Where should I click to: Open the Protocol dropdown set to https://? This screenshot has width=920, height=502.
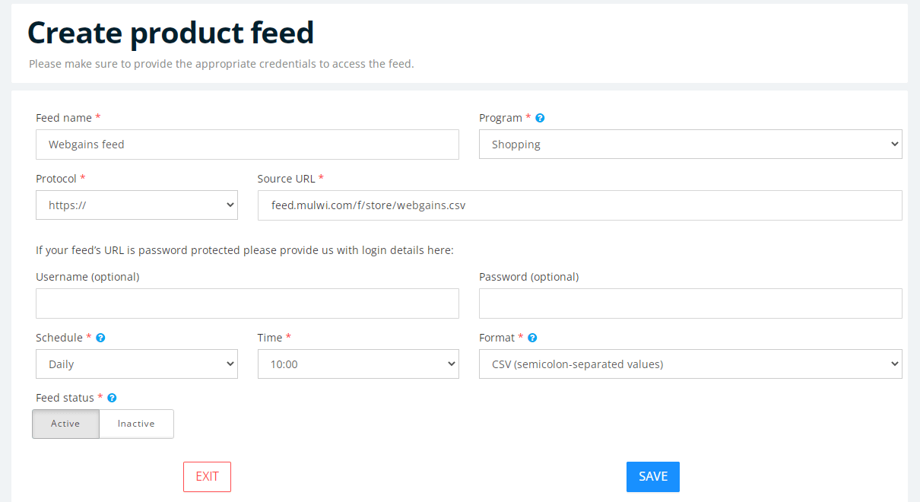137,205
